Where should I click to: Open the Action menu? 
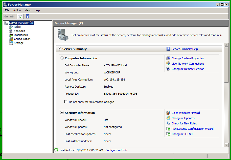[x=17, y=10]
